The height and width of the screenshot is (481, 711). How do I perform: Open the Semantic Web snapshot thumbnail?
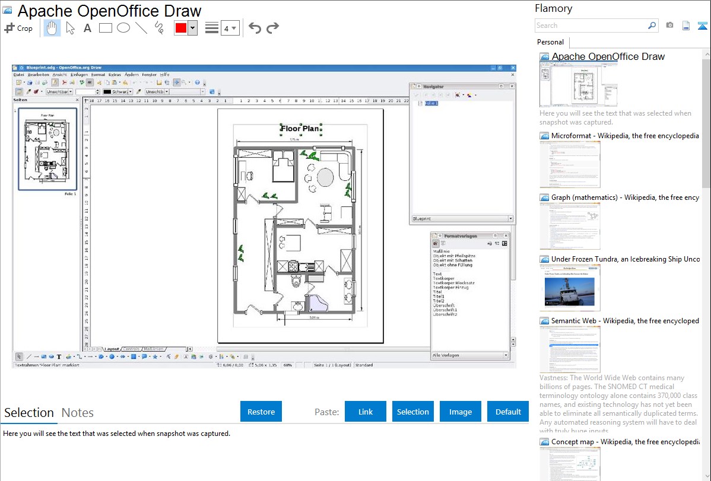[x=570, y=349]
